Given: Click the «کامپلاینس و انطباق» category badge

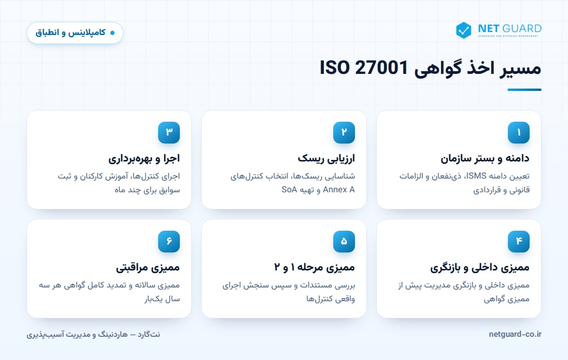Looking at the screenshot, I should coord(75,33).
